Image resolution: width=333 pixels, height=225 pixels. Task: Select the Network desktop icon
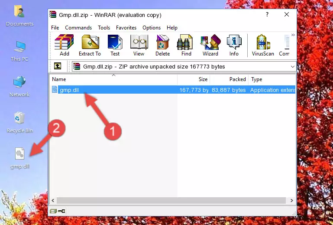[19, 86]
